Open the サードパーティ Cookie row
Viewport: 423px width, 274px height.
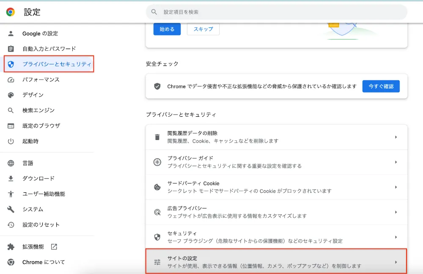[x=277, y=187]
